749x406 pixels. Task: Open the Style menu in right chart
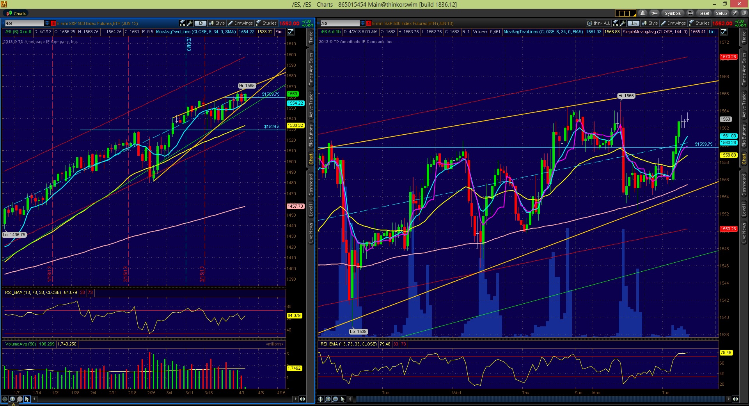tap(650, 23)
